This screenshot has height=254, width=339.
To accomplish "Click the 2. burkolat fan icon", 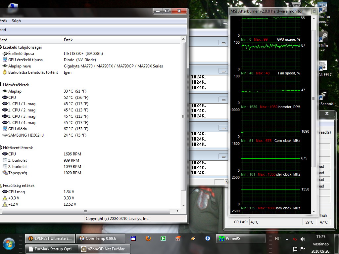I will point(5,166).
